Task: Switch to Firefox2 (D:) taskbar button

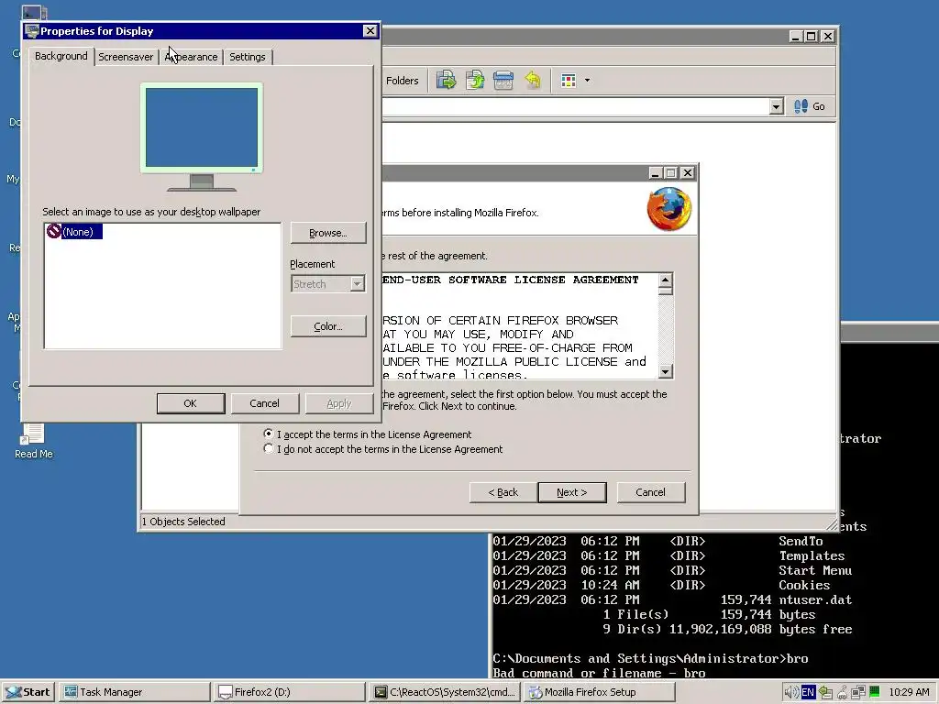Action: click(x=291, y=692)
